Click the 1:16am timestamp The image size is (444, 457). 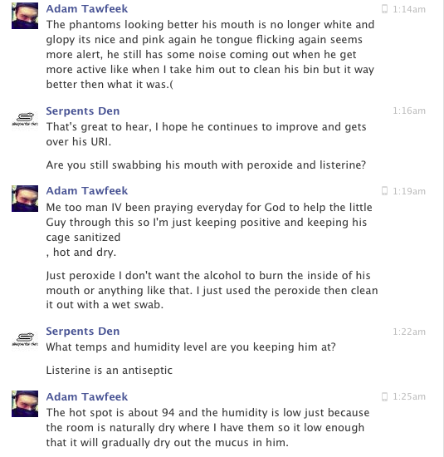409,111
